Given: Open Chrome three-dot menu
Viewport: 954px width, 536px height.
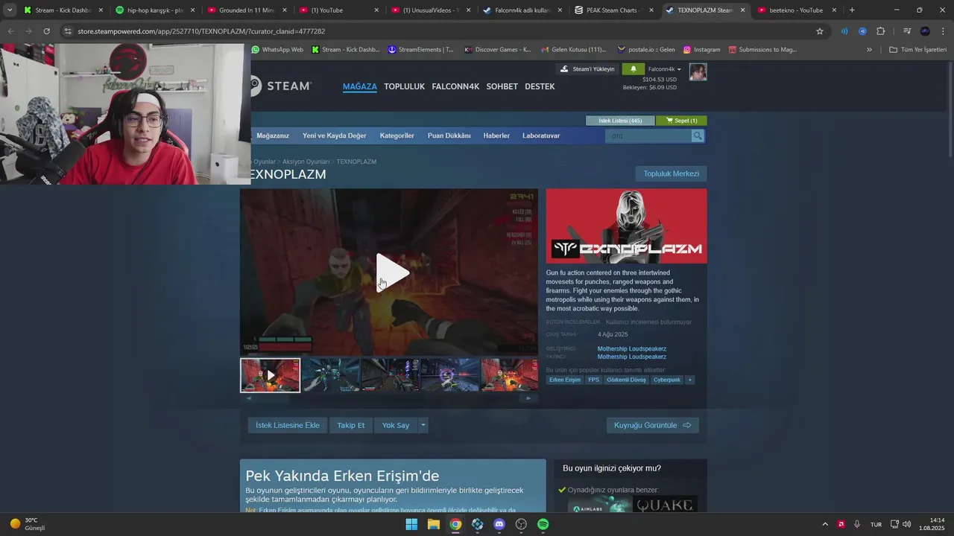Looking at the screenshot, I should [943, 31].
